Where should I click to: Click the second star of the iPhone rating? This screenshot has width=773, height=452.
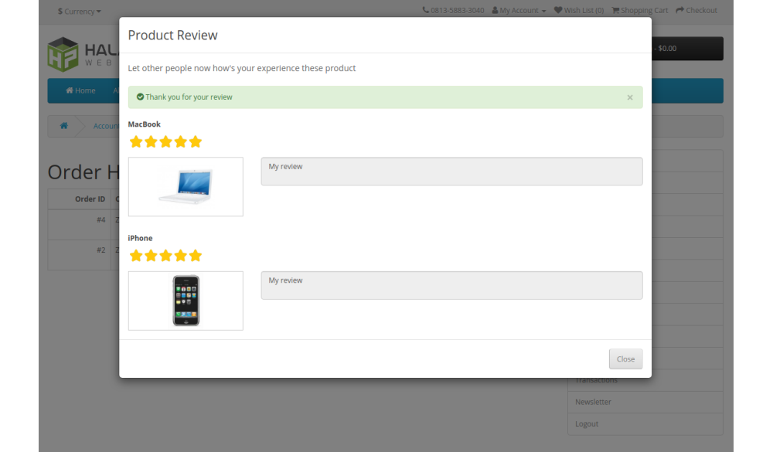[151, 256]
